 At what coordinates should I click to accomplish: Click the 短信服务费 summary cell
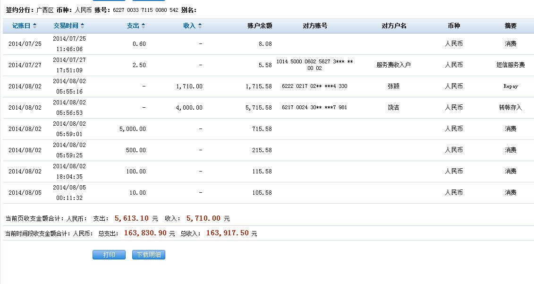point(510,65)
